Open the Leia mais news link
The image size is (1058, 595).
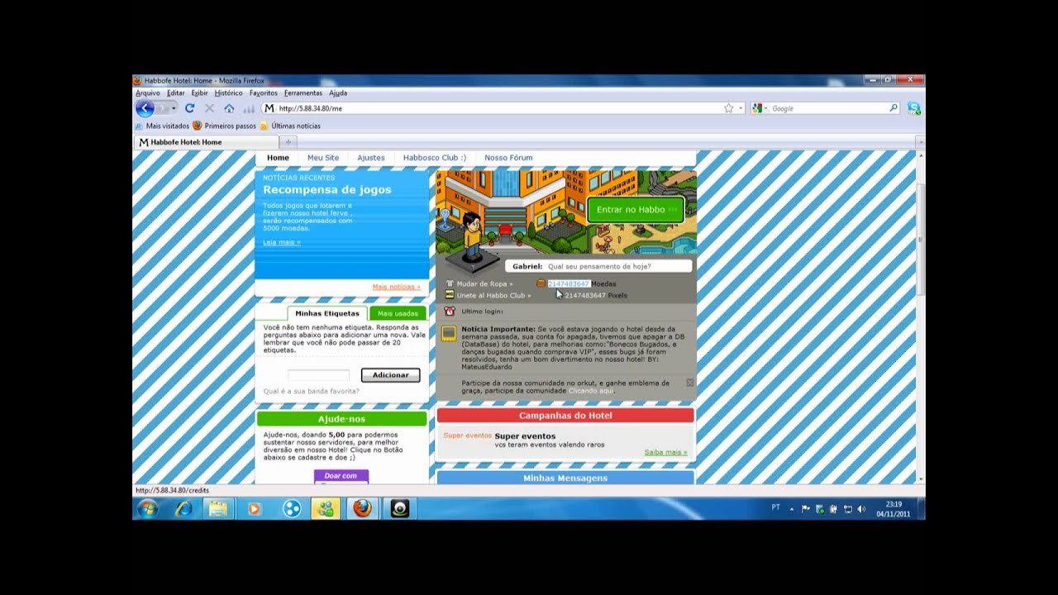pyautogui.click(x=282, y=242)
